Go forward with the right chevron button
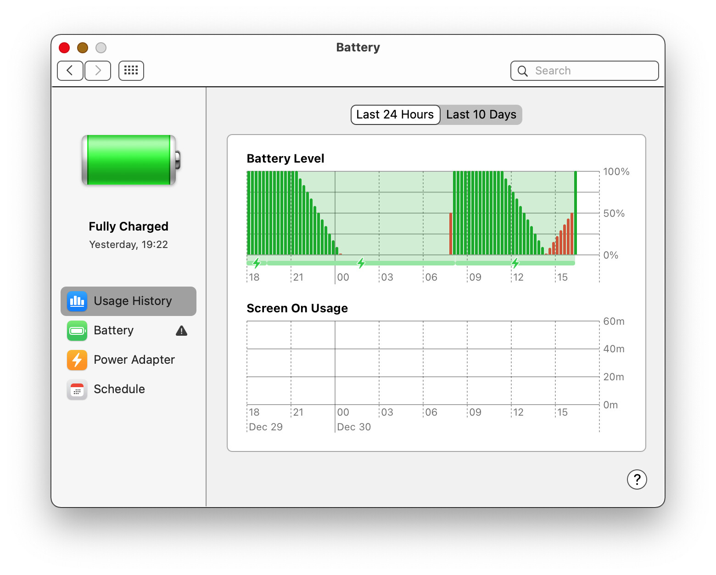The height and width of the screenshot is (575, 716). [98, 71]
